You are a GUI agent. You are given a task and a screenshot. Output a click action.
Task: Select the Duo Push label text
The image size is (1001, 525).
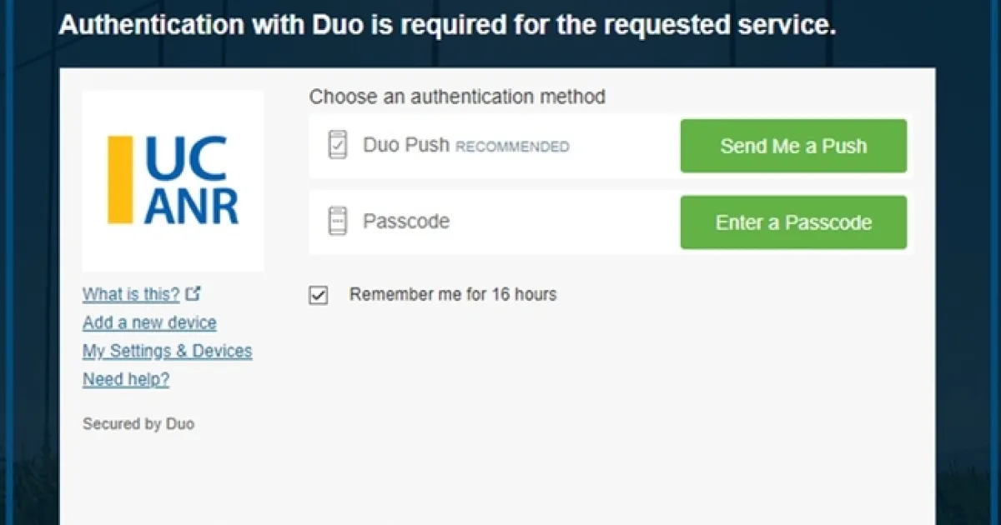coord(406,145)
